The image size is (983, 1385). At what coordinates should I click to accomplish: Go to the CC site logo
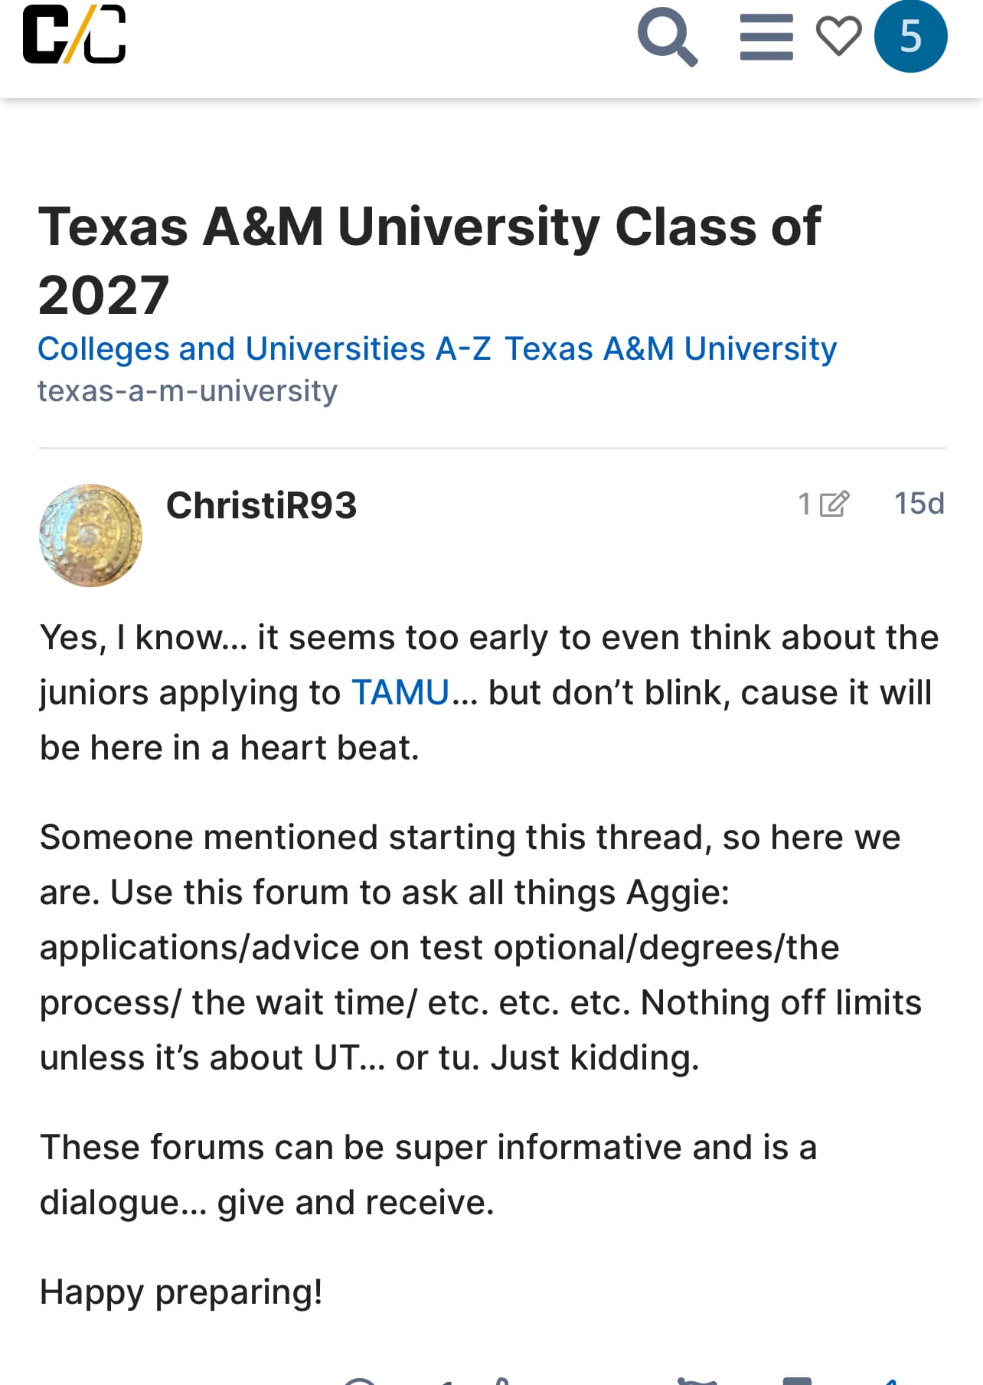pos(74,34)
